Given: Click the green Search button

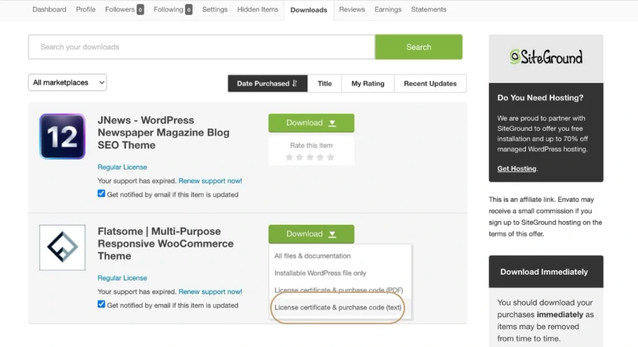Looking at the screenshot, I should point(419,47).
